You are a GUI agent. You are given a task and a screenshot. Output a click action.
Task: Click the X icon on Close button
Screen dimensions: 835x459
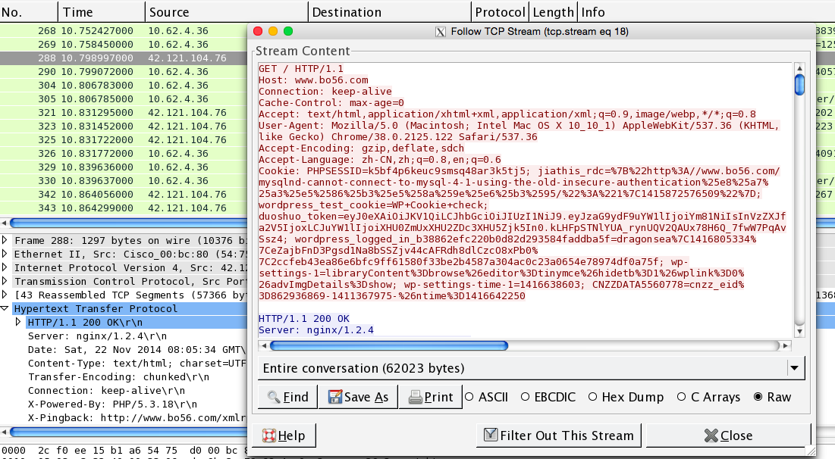point(710,436)
